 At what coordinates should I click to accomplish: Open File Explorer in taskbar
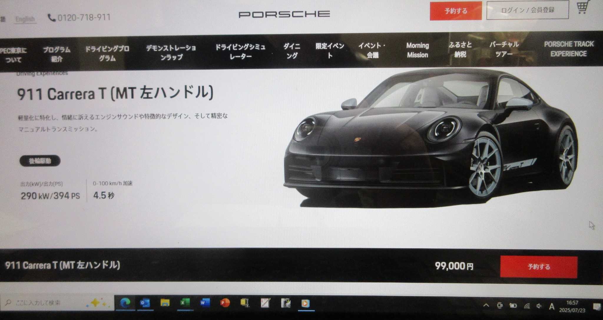point(165,303)
